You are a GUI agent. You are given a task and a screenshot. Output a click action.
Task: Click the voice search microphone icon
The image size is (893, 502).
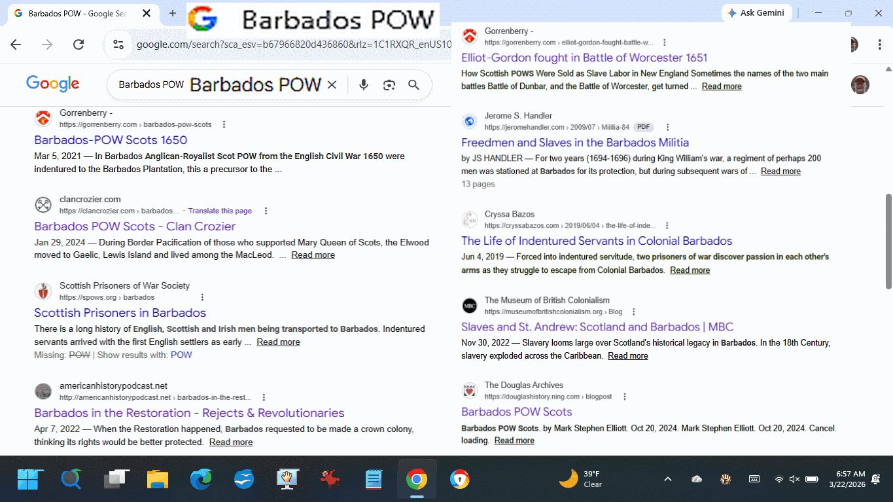(364, 85)
